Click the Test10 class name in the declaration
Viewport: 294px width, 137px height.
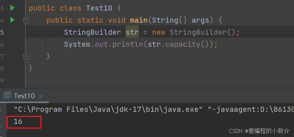99,8
